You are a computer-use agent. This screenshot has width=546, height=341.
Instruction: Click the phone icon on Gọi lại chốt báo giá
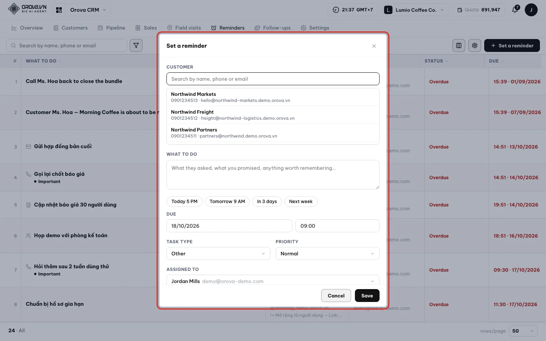point(28,174)
